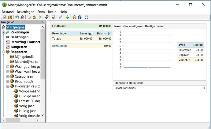Image resolution: width=211 pixels, height=129 pixels.
Task: Select Startpagina in navigation tree
Action: (x=15, y=27)
